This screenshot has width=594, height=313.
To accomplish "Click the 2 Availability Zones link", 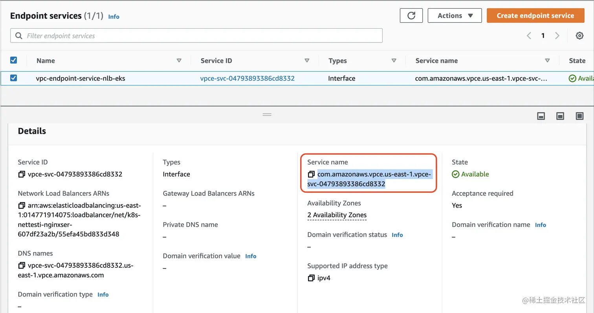I will click(337, 215).
